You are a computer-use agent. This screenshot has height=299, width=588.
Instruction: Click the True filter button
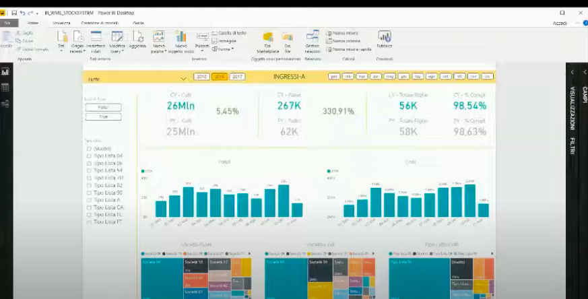(x=104, y=117)
